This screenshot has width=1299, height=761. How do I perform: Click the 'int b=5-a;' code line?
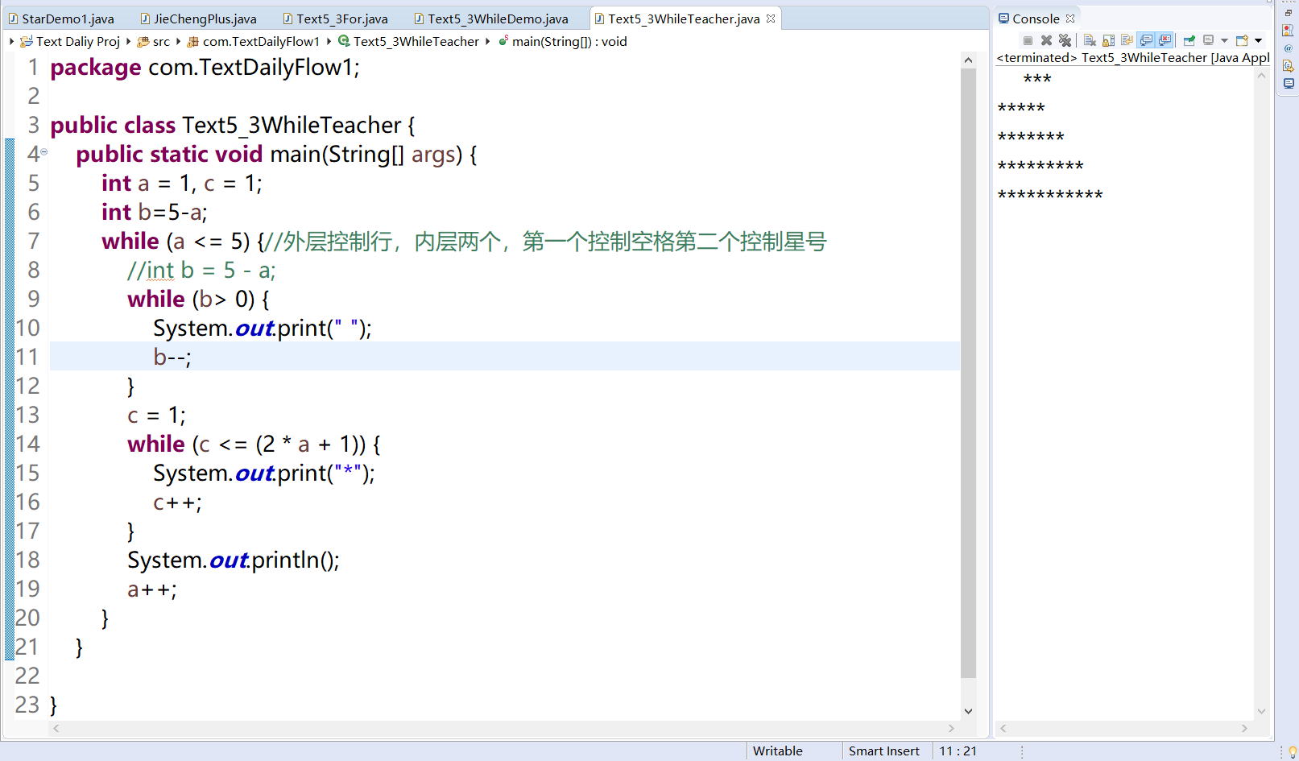click(155, 213)
